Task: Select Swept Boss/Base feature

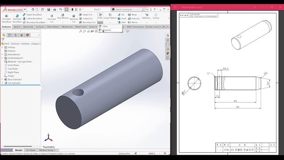Action: [32, 15]
